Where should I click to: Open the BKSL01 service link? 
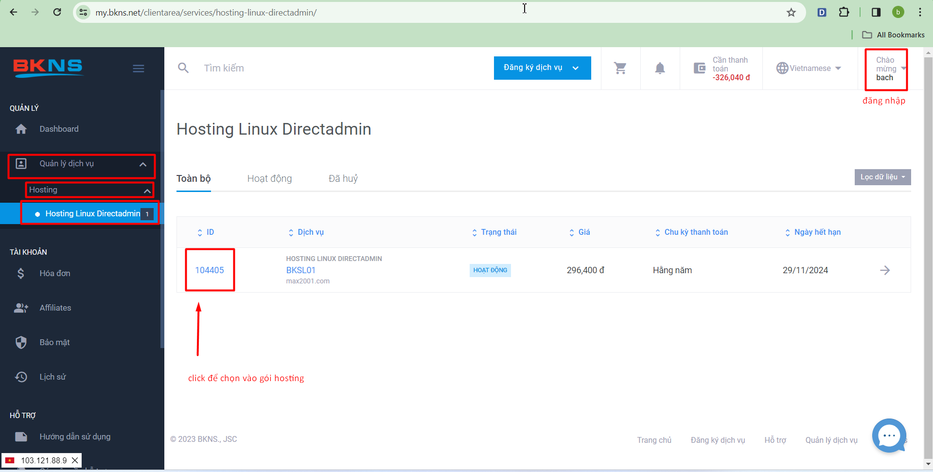coord(300,270)
